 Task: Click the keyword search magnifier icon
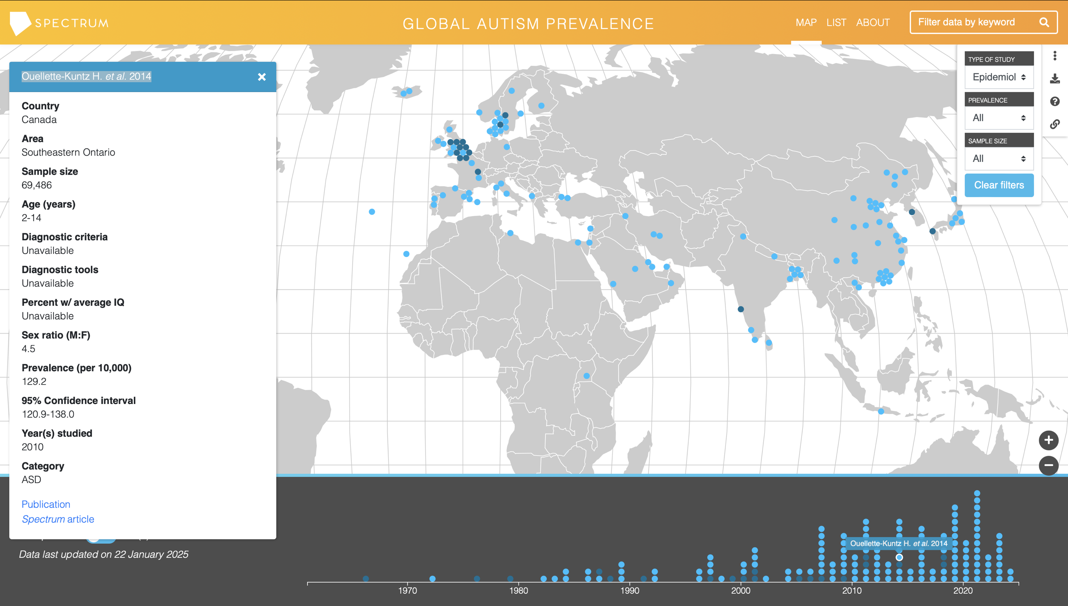pyautogui.click(x=1044, y=23)
